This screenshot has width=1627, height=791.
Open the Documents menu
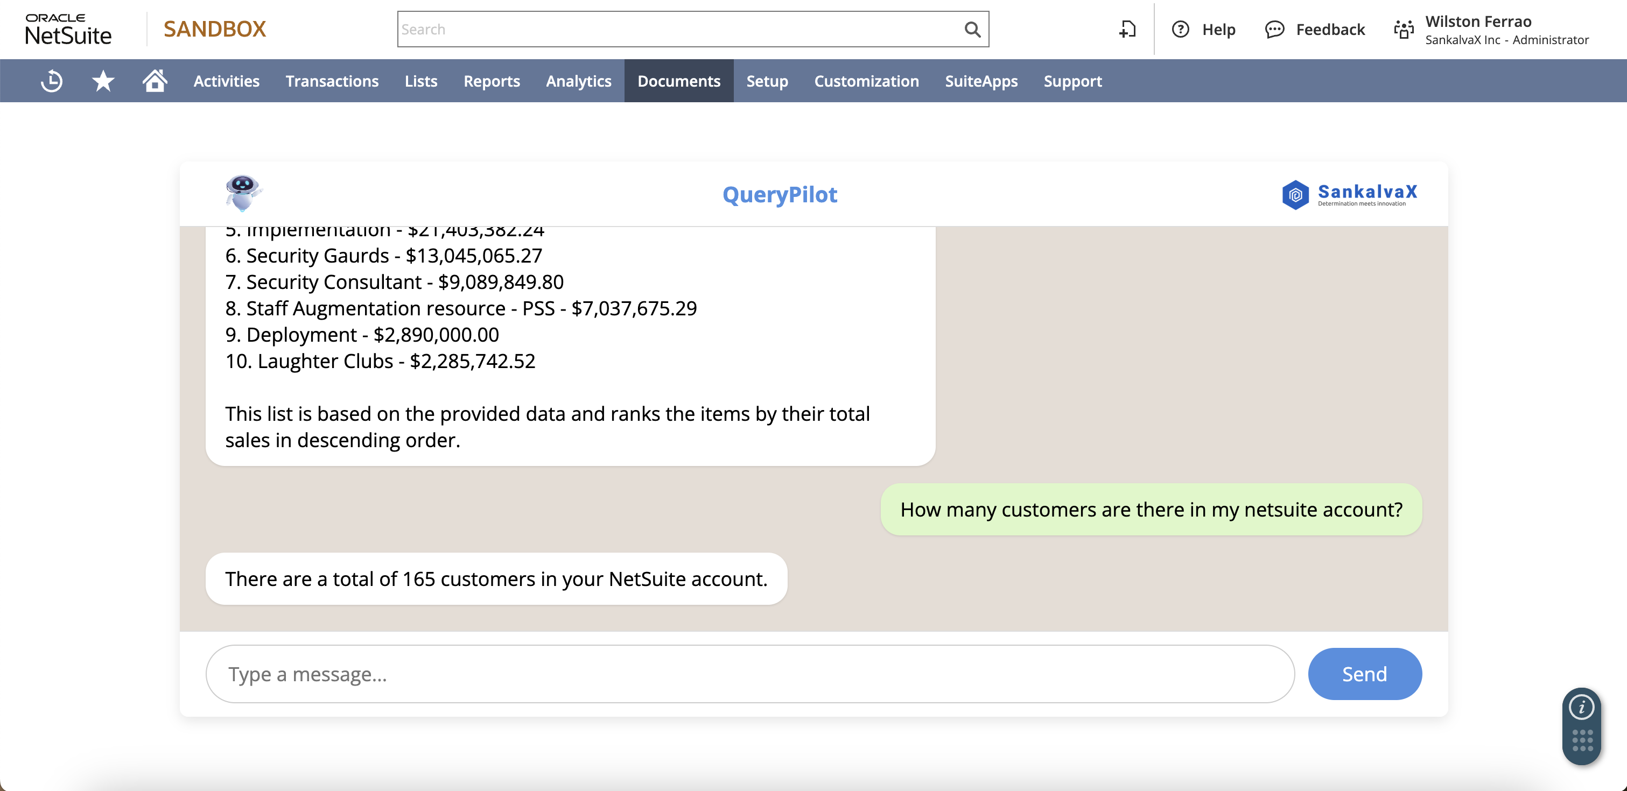point(679,81)
